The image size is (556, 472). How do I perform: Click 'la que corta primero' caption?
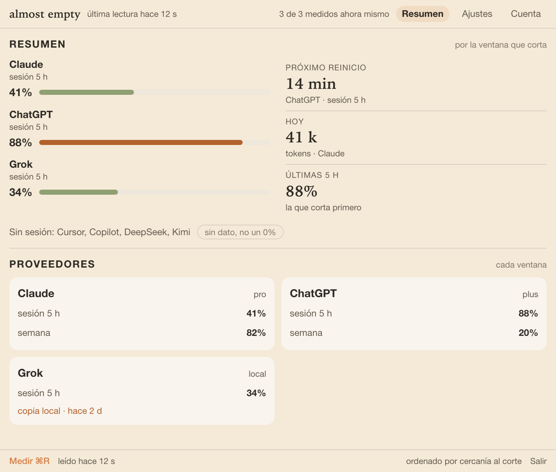323,207
